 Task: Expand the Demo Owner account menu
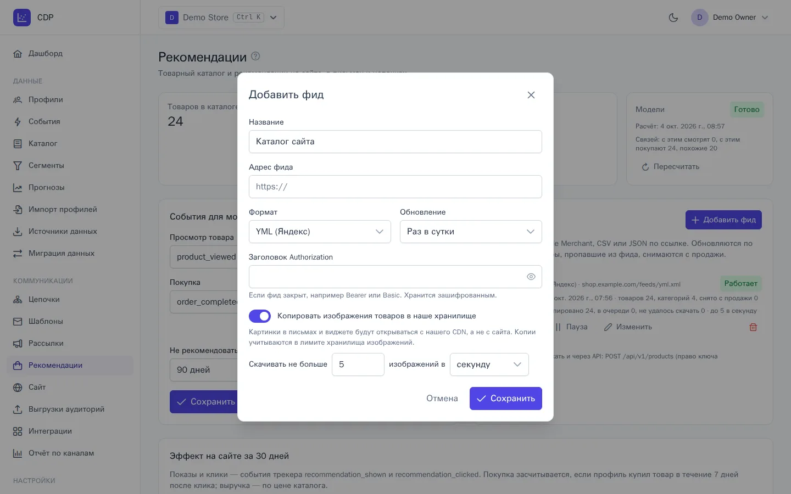[x=730, y=18]
